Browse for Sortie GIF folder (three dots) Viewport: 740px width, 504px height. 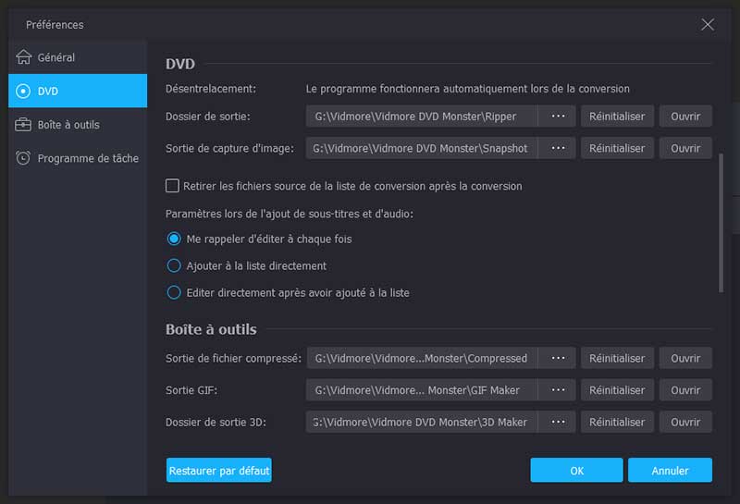558,390
